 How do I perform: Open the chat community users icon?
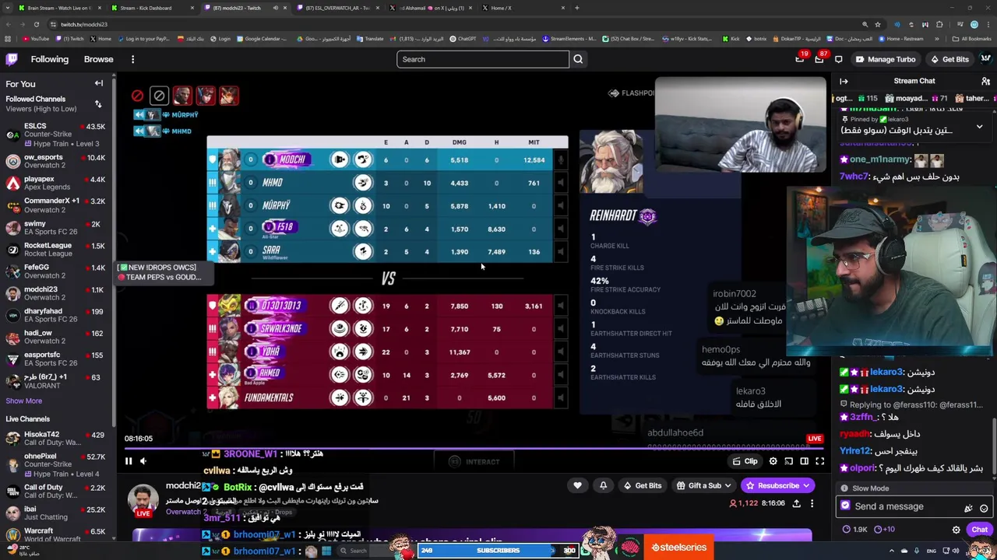click(985, 81)
